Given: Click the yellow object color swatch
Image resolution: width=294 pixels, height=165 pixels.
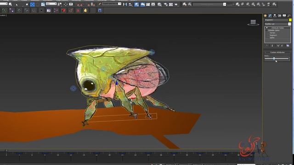Looking at the screenshot, I should [x=290, y=20].
